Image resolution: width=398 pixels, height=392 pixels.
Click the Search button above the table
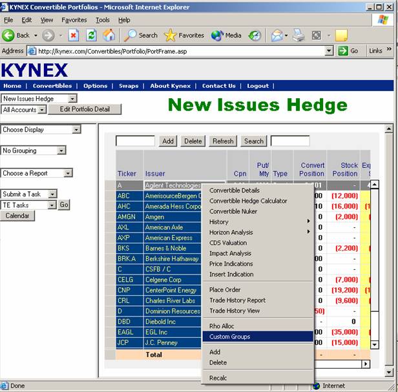pyautogui.click(x=254, y=141)
